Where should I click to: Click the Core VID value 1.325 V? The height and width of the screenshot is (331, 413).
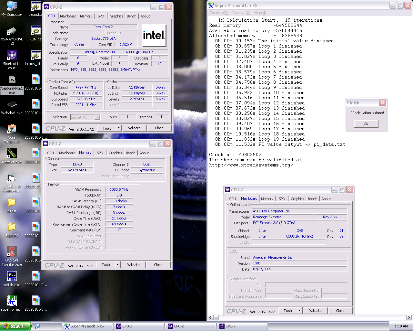pos(126,44)
